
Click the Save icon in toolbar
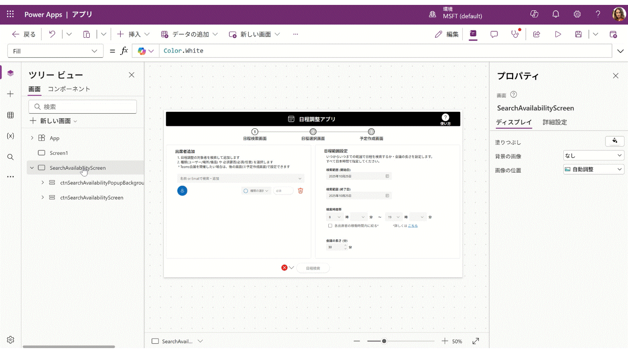pyautogui.click(x=579, y=34)
